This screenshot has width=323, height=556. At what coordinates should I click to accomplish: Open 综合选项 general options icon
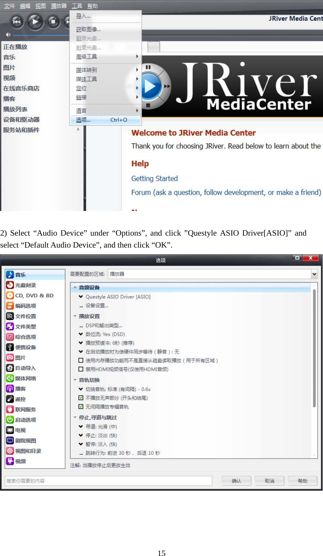10,337
